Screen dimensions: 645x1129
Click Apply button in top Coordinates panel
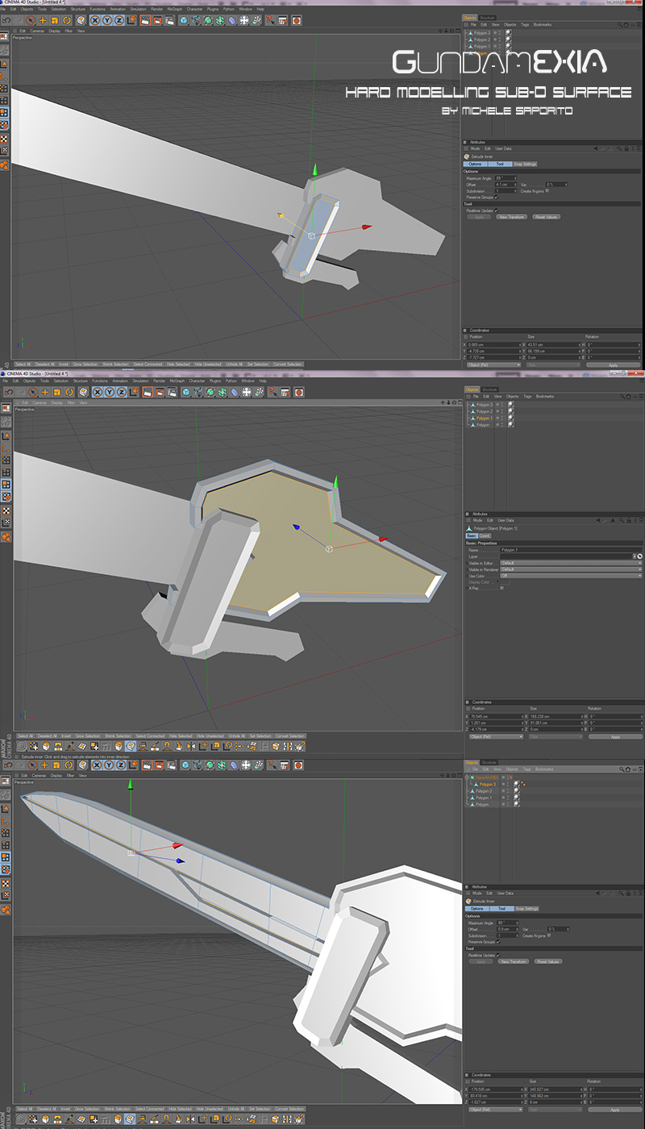click(x=614, y=365)
